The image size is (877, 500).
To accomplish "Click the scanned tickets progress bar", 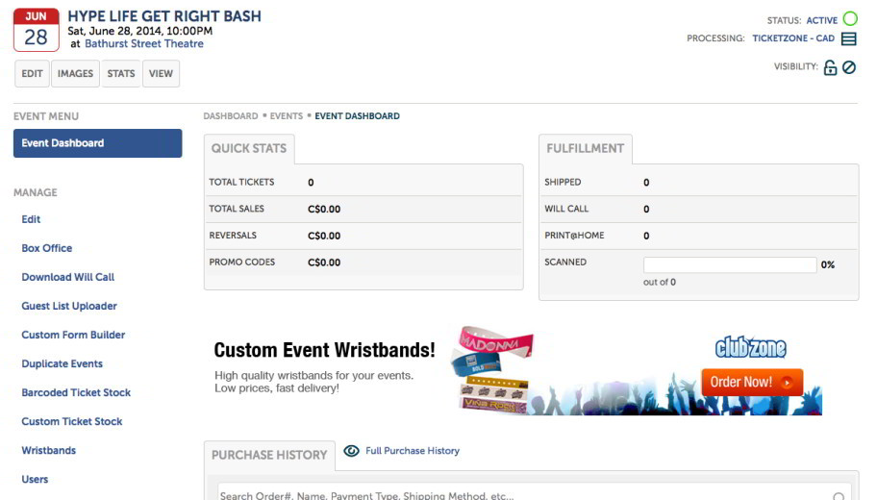I will point(729,264).
